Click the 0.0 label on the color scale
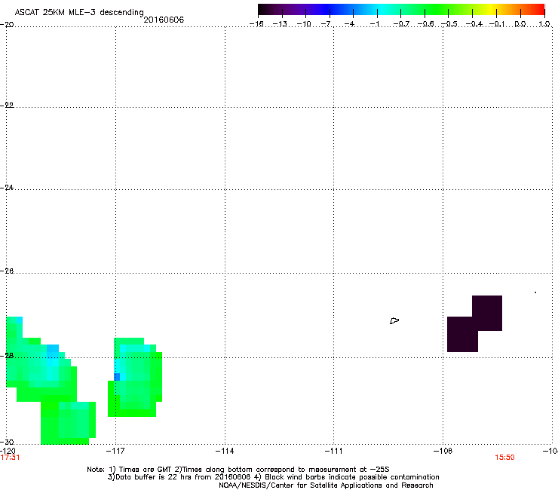This screenshot has width=558, height=490. 520,24
